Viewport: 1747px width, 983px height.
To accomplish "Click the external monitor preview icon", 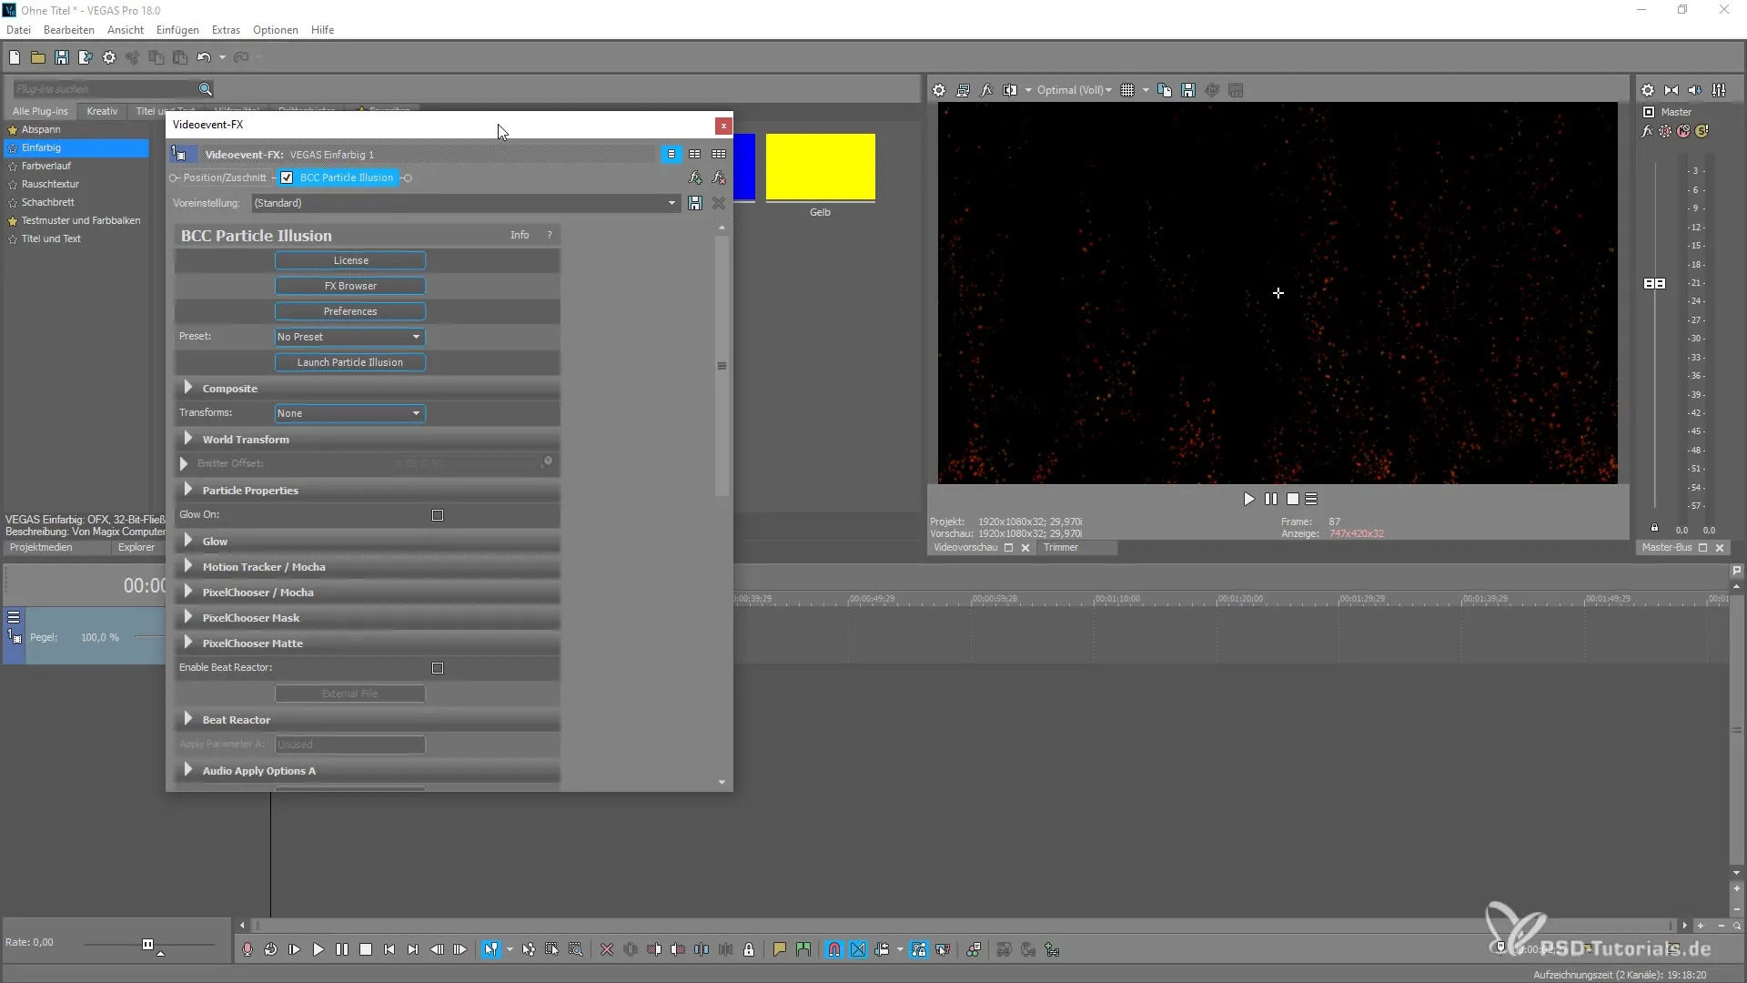I will click(963, 90).
